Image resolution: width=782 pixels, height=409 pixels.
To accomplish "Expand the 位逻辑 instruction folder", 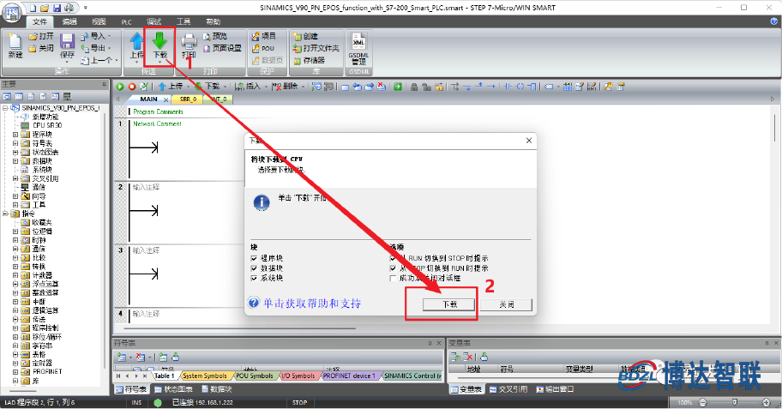I will 15,232.
